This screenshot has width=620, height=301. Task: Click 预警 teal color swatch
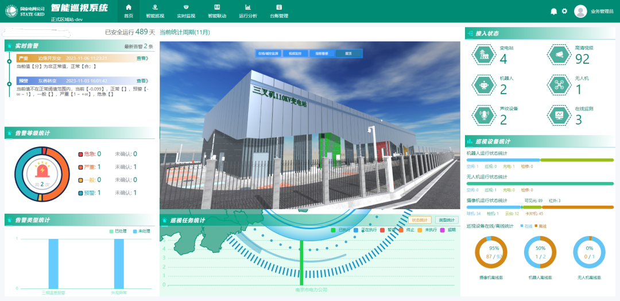(x=81, y=193)
